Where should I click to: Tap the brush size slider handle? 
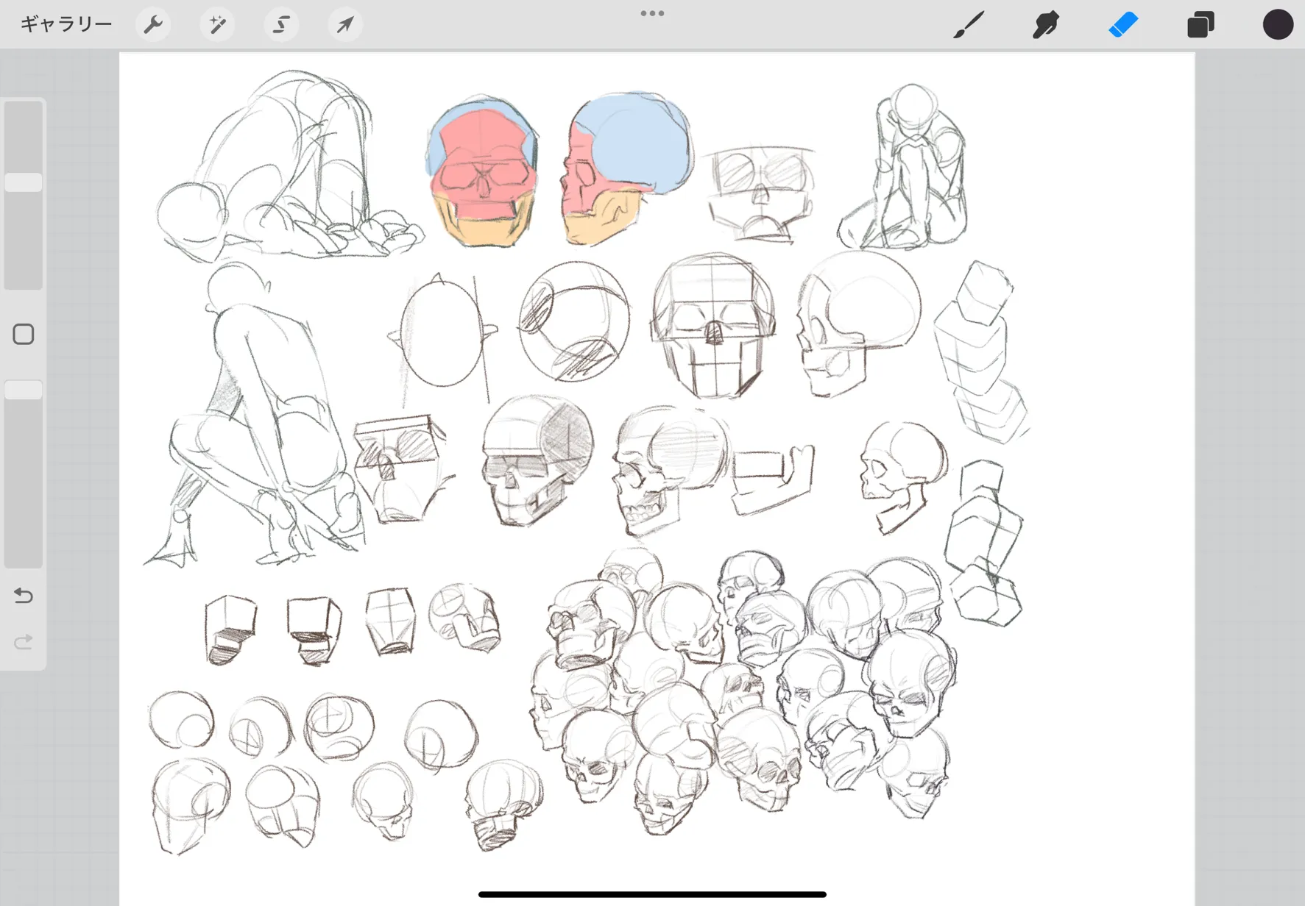[24, 182]
